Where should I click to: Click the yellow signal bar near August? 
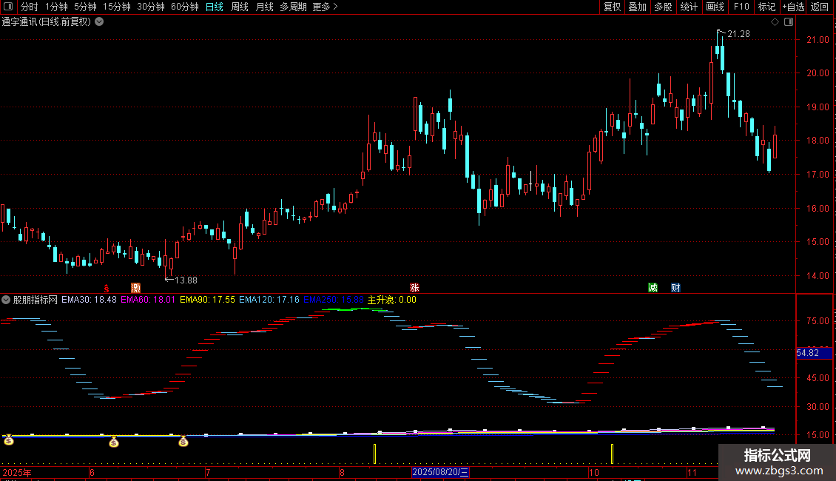click(x=375, y=454)
